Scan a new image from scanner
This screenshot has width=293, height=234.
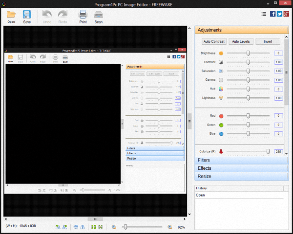[99, 17]
